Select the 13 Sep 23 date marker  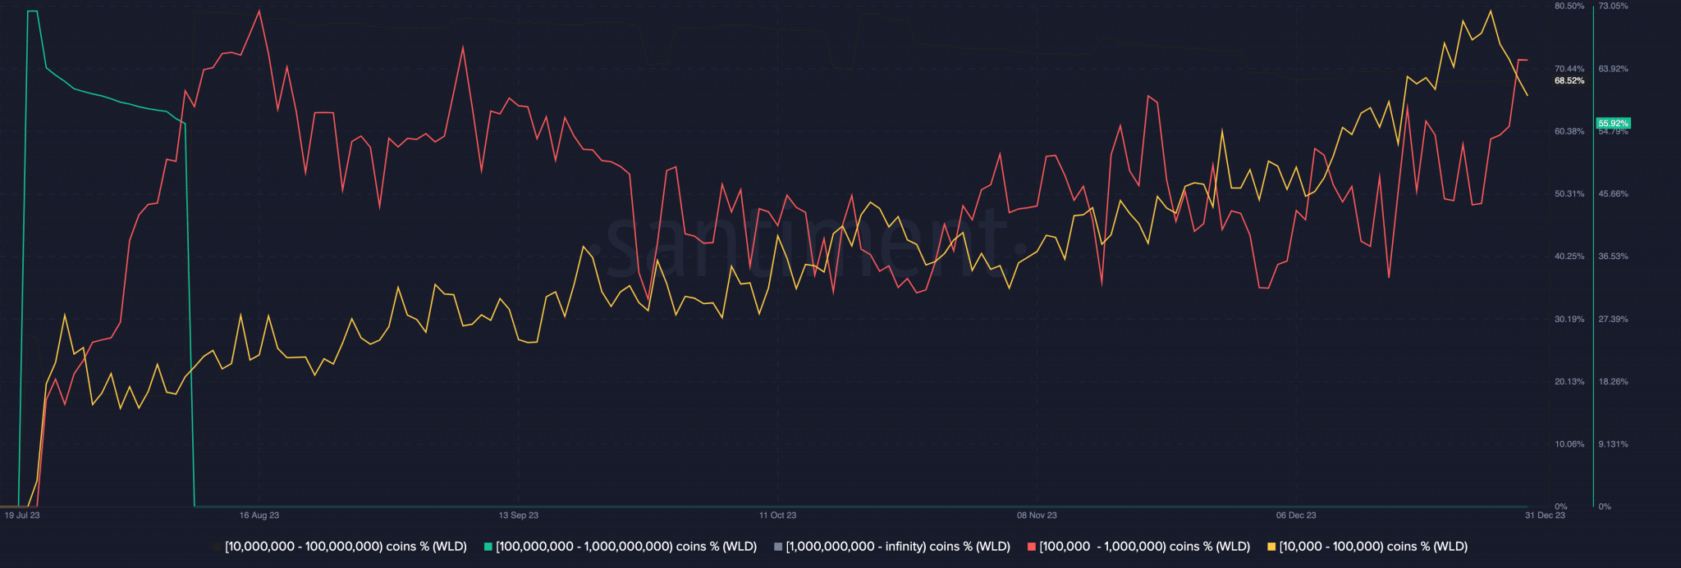pyautogui.click(x=519, y=516)
